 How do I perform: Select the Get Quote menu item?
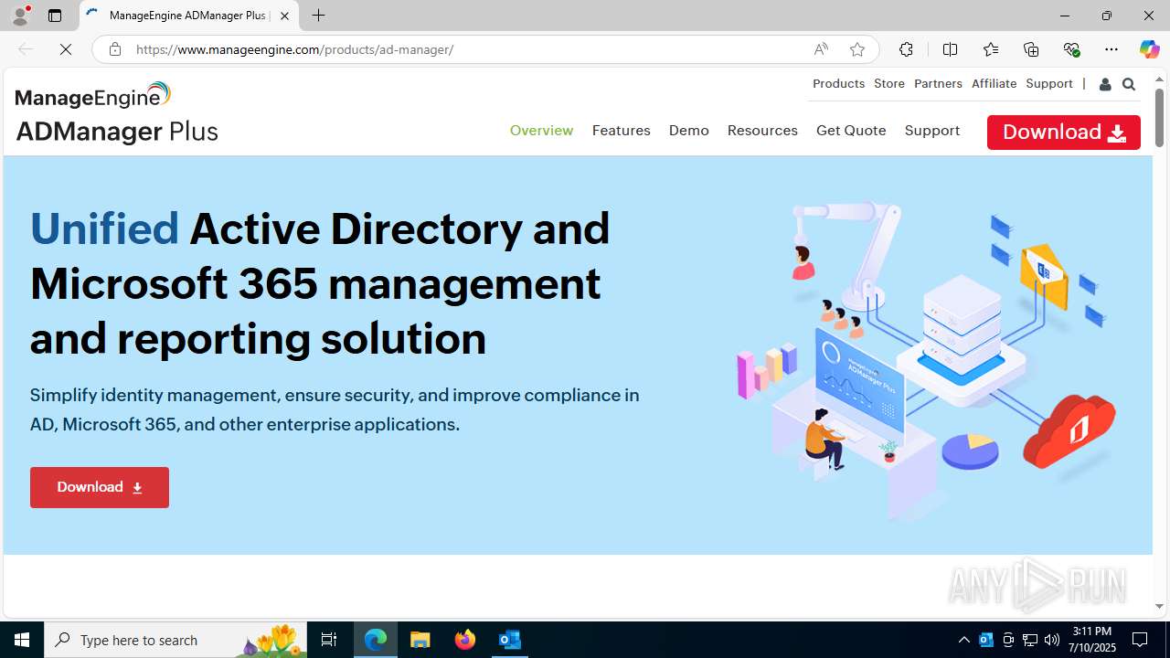click(x=851, y=131)
